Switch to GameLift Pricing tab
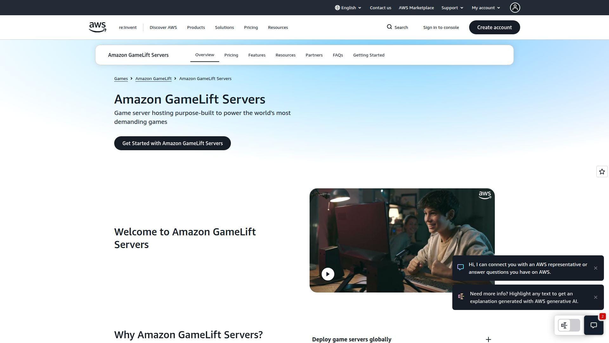 point(231,55)
